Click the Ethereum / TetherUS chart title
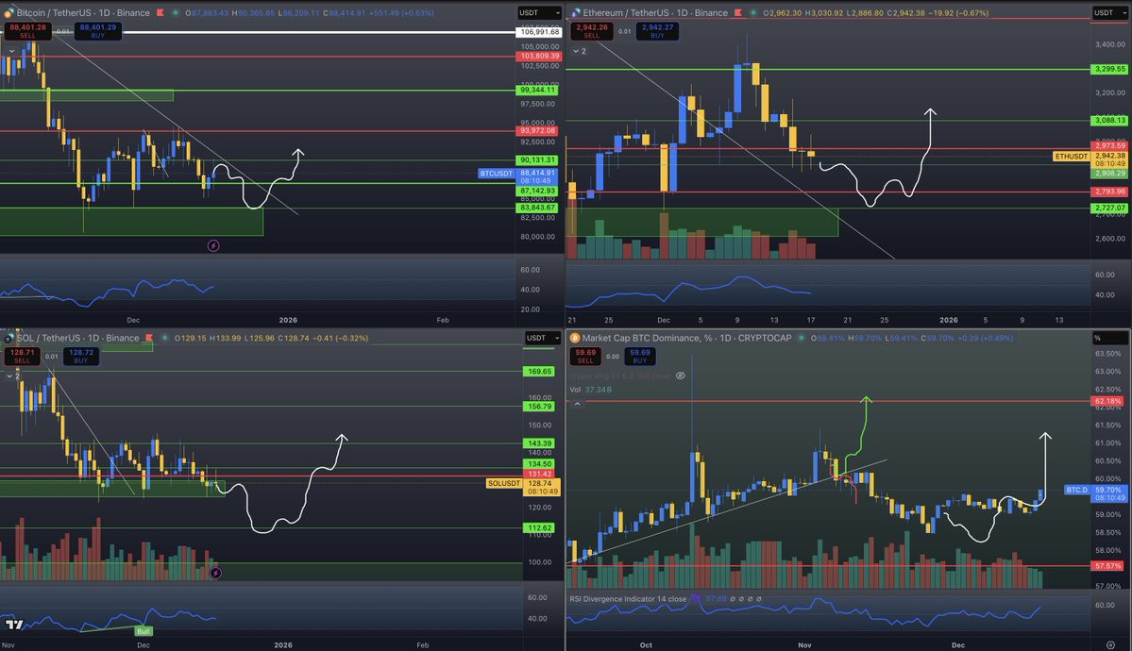The image size is (1132, 651). pos(655,13)
